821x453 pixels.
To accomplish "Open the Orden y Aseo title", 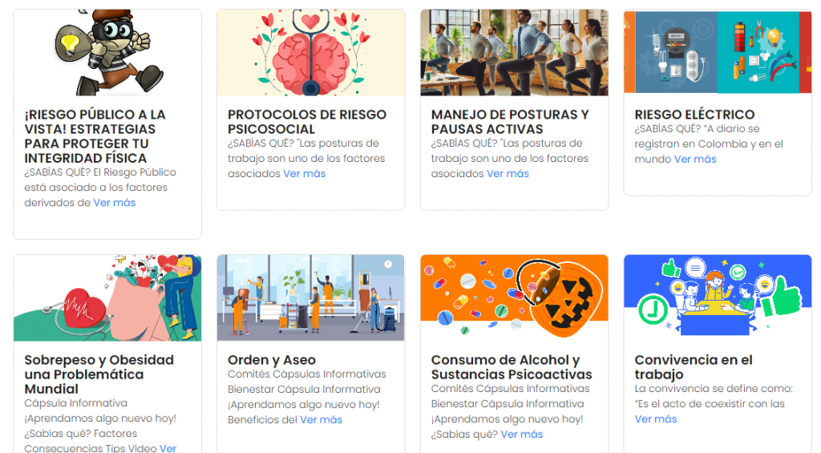I will pyautogui.click(x=272, y=360).
